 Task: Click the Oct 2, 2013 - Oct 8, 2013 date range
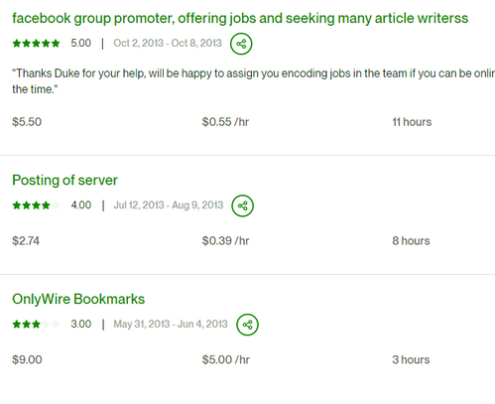point(168,43)
